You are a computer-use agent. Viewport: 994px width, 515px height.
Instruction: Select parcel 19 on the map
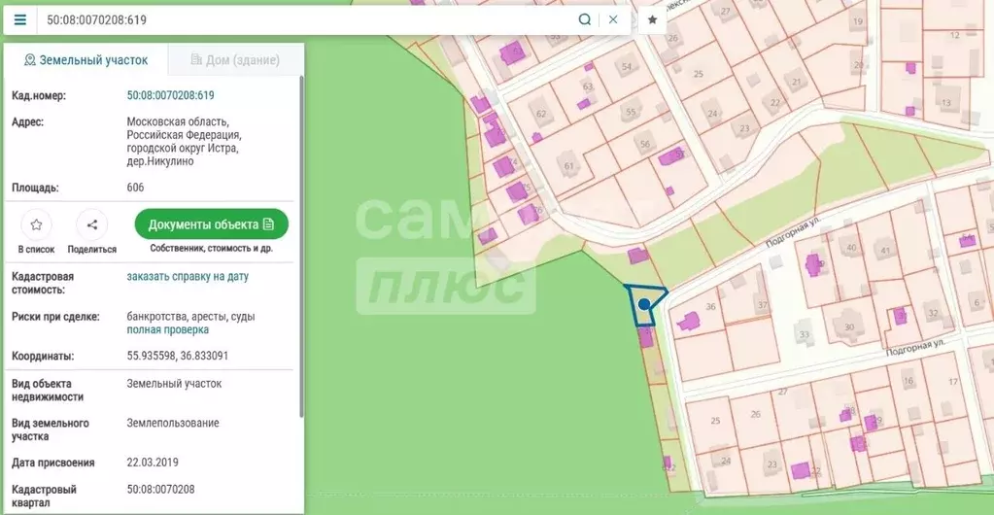[x=858, y=21]
